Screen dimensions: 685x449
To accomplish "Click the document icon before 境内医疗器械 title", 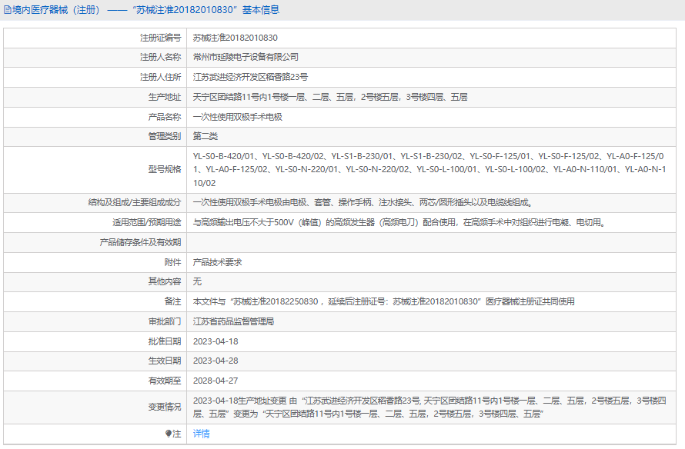I will (8, 10).
